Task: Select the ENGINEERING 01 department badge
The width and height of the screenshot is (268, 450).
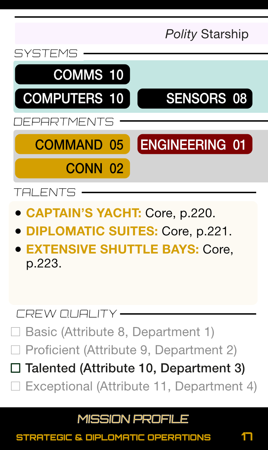Action: [x=195, y=144]
